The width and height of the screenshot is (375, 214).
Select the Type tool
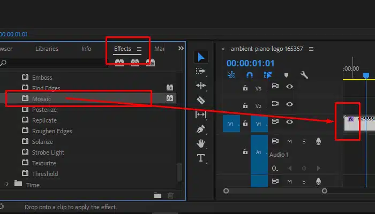pos(201,158)
